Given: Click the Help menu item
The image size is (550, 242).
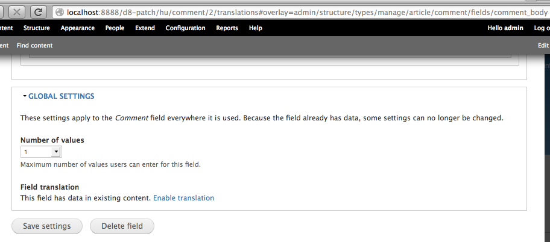Looking at the screenshot, I should tap(255, 28).
